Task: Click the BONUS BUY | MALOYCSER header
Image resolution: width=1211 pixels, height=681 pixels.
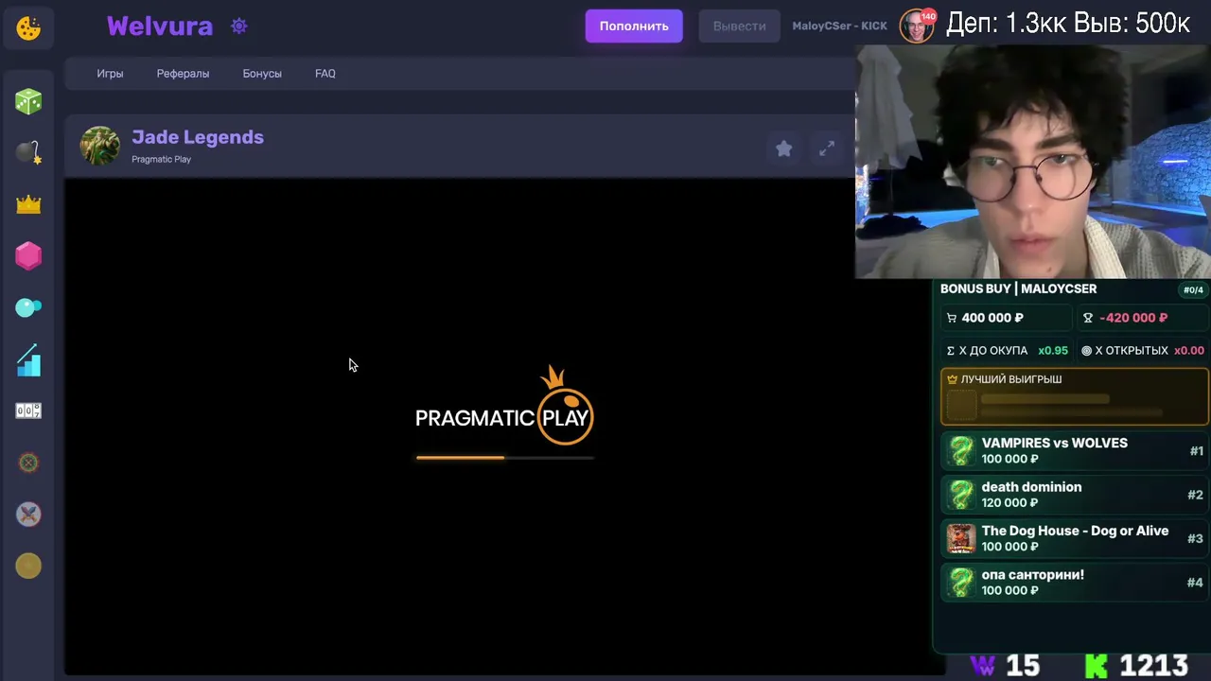Action: [1018, 288]
